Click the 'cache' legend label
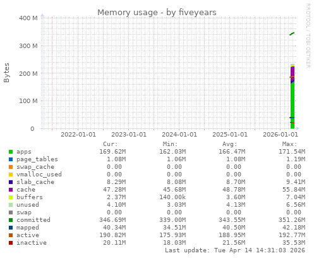The width and height of the screenshot is (314, 258). point(26,190)
